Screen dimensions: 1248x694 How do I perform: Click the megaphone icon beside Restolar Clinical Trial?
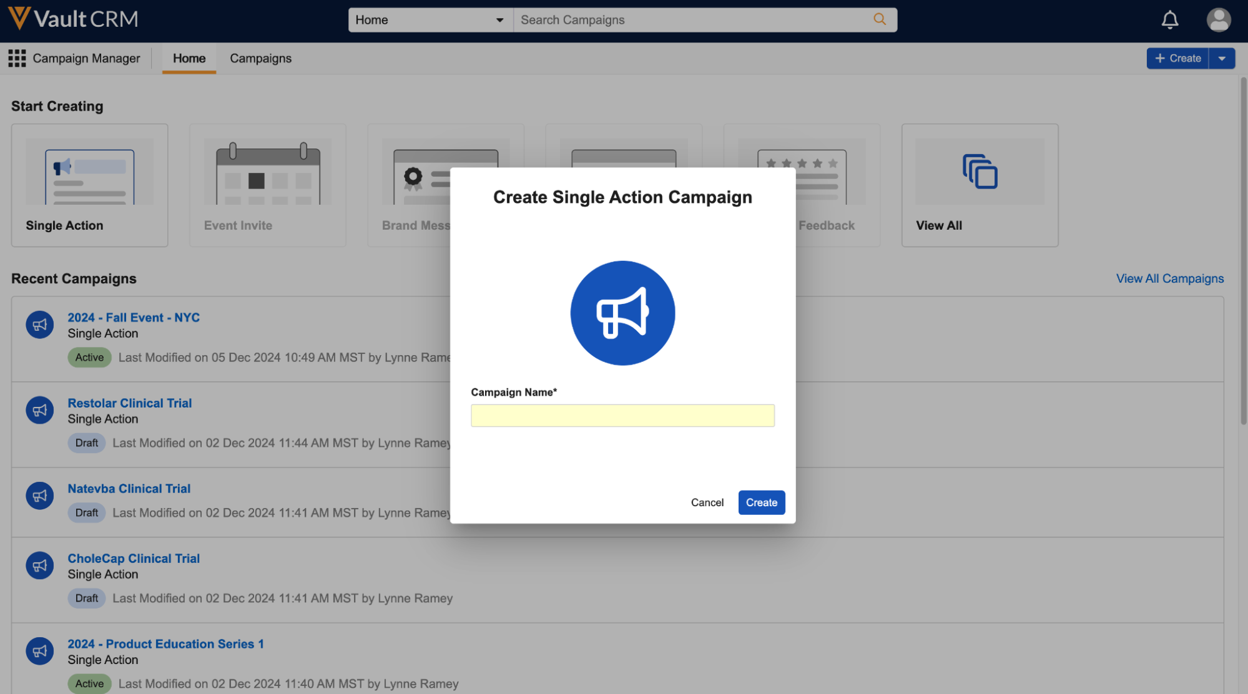tap(39, 411)
